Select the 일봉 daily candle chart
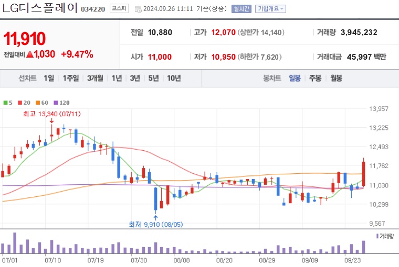Screen dimensions: 399x267 [295, 78]
